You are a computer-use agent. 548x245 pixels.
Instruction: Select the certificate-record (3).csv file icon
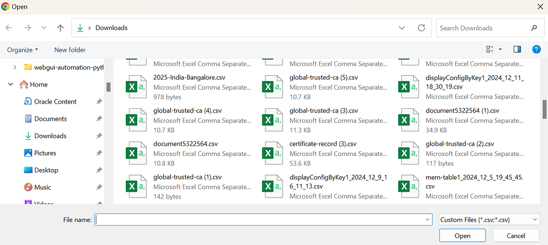pos(271,154)
